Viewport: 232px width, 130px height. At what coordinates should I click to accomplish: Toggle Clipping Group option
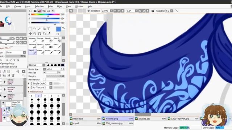pos(7,64)
